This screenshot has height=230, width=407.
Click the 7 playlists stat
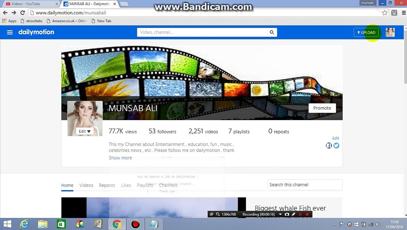239,131
